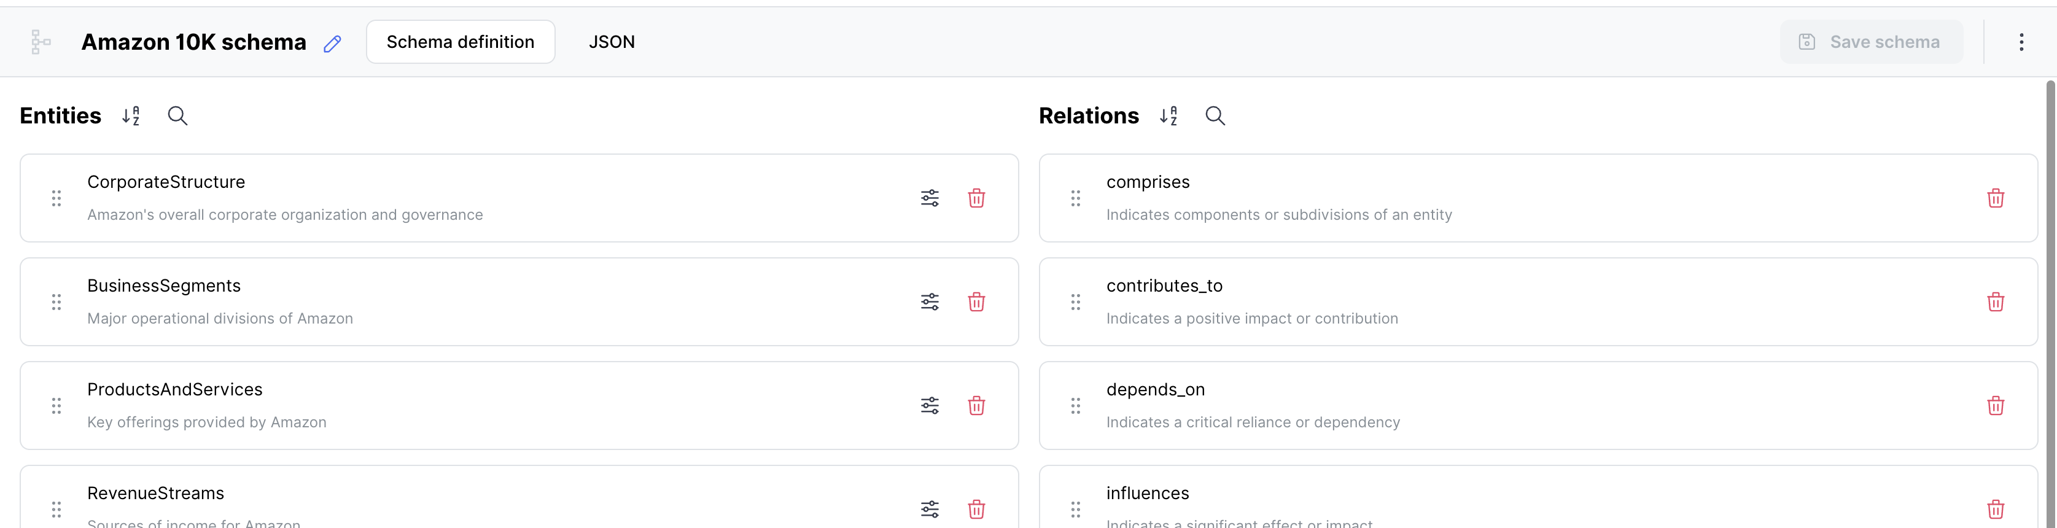The image size is (2057, 528).
Task: Grab the depends_on relation drag handle
Action: 1076,406
